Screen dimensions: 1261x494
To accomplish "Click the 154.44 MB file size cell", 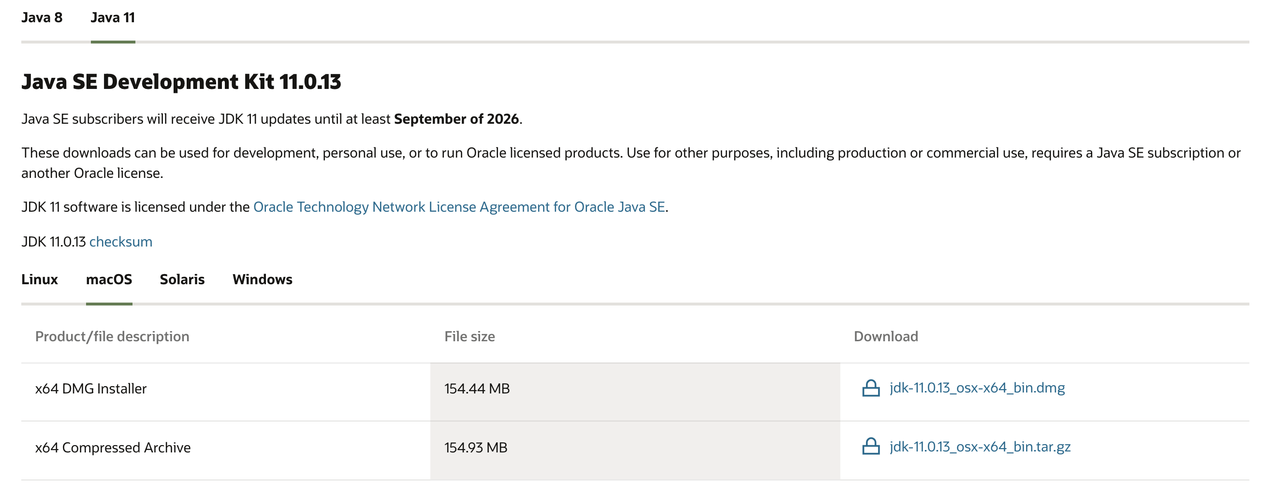I will (477, 389).
